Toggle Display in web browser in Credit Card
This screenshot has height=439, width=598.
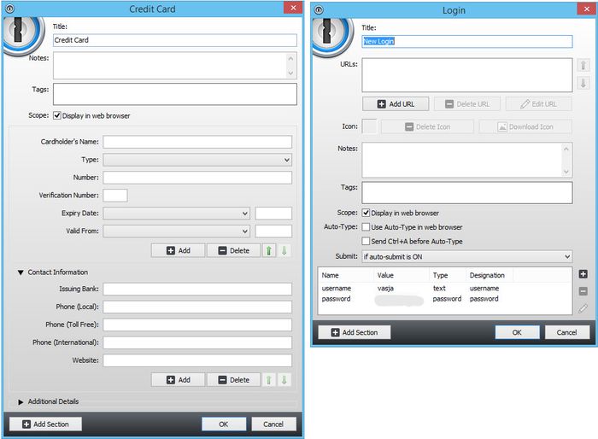(58, 115)
